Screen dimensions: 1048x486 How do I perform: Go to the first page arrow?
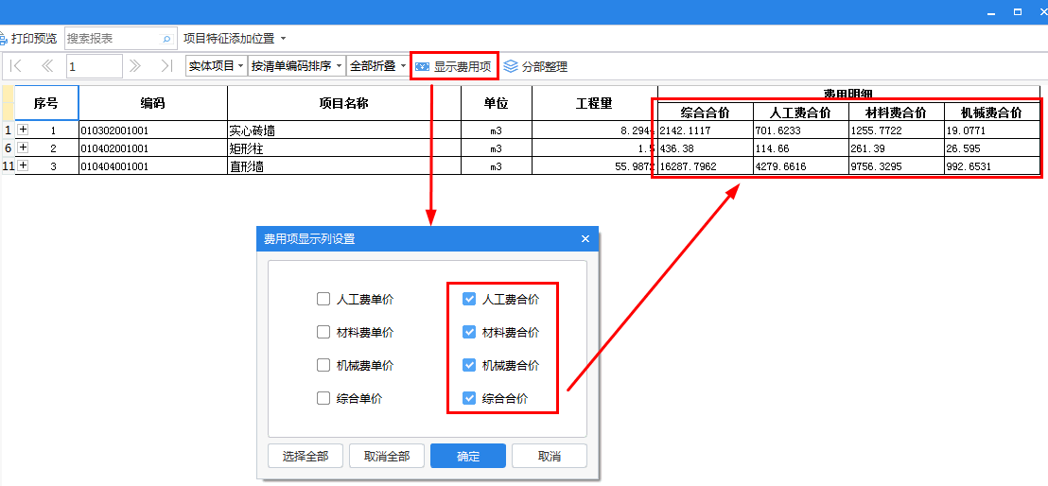pos(16,66)
